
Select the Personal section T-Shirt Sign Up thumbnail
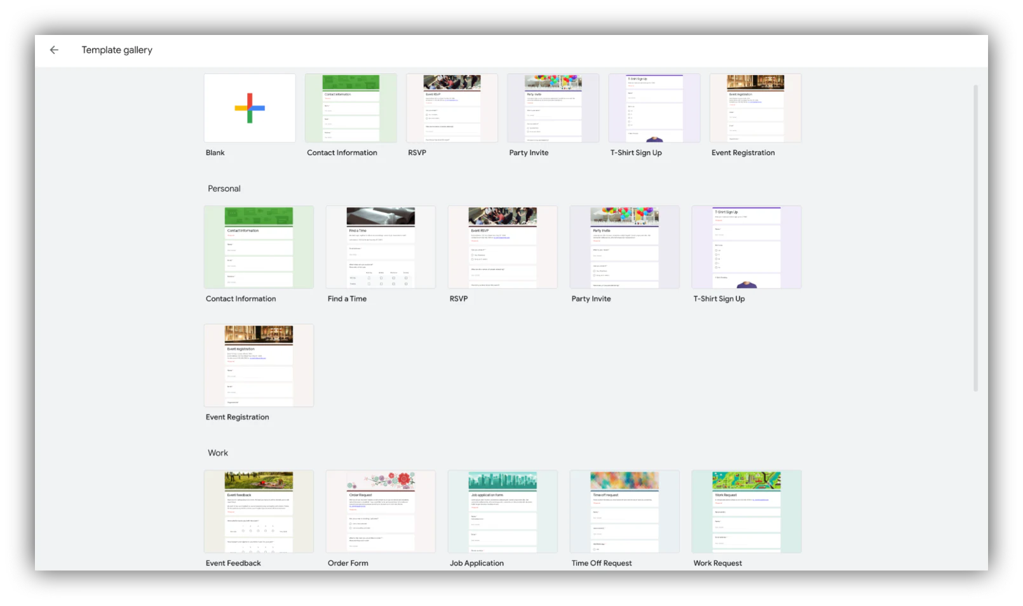747,247
